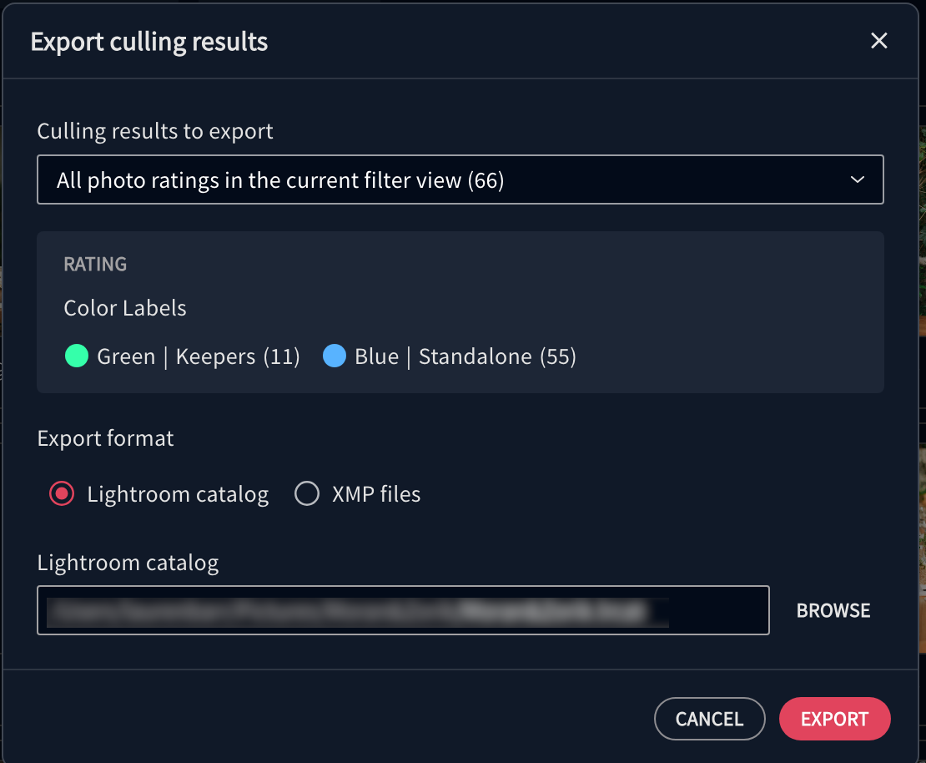The width and height of the screenshot is (926, 763).
Task: Cancel the export dialog
Action: (709, 719)
